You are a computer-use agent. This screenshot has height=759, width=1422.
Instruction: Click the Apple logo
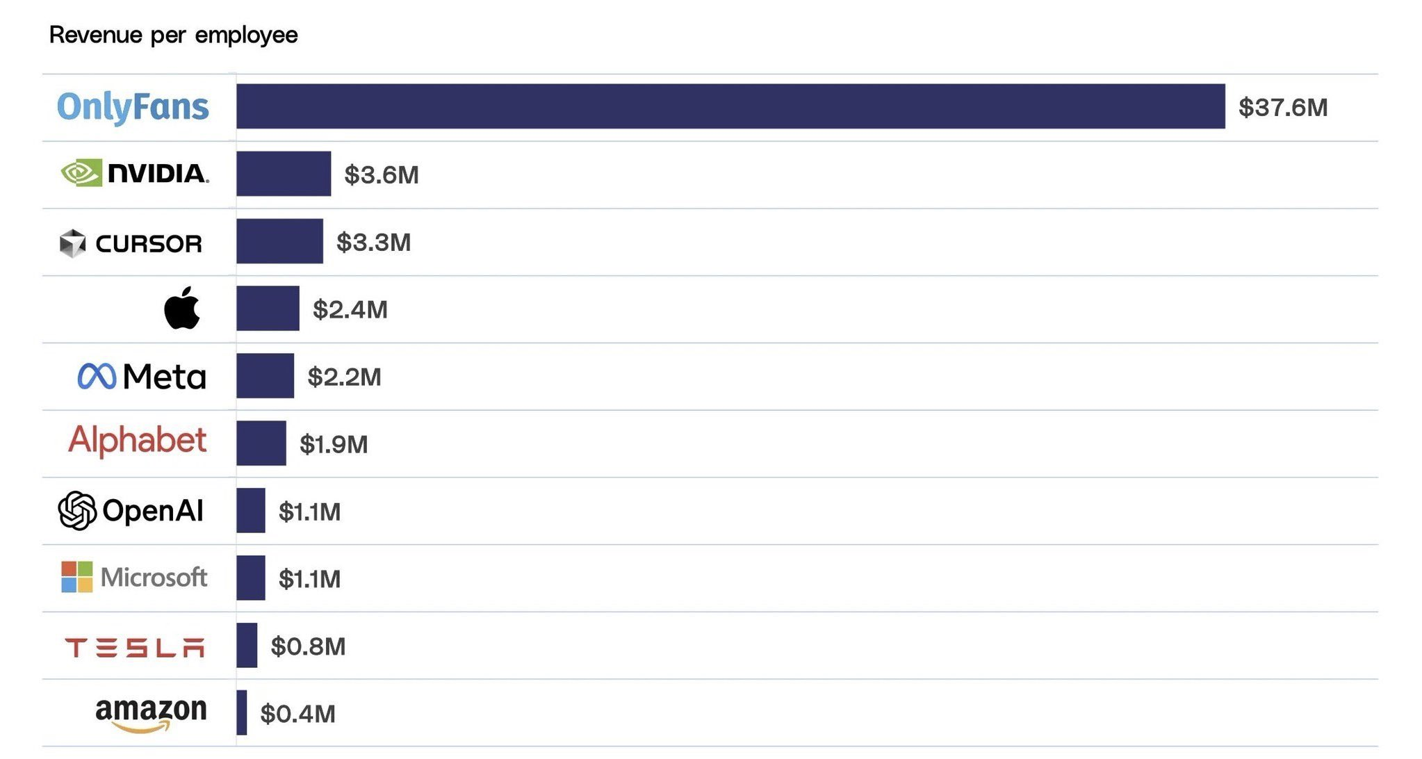pyautogui.click(x=182, y=308)
